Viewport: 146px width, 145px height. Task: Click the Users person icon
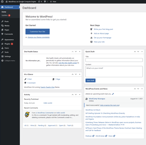click(x=2, y=48)
